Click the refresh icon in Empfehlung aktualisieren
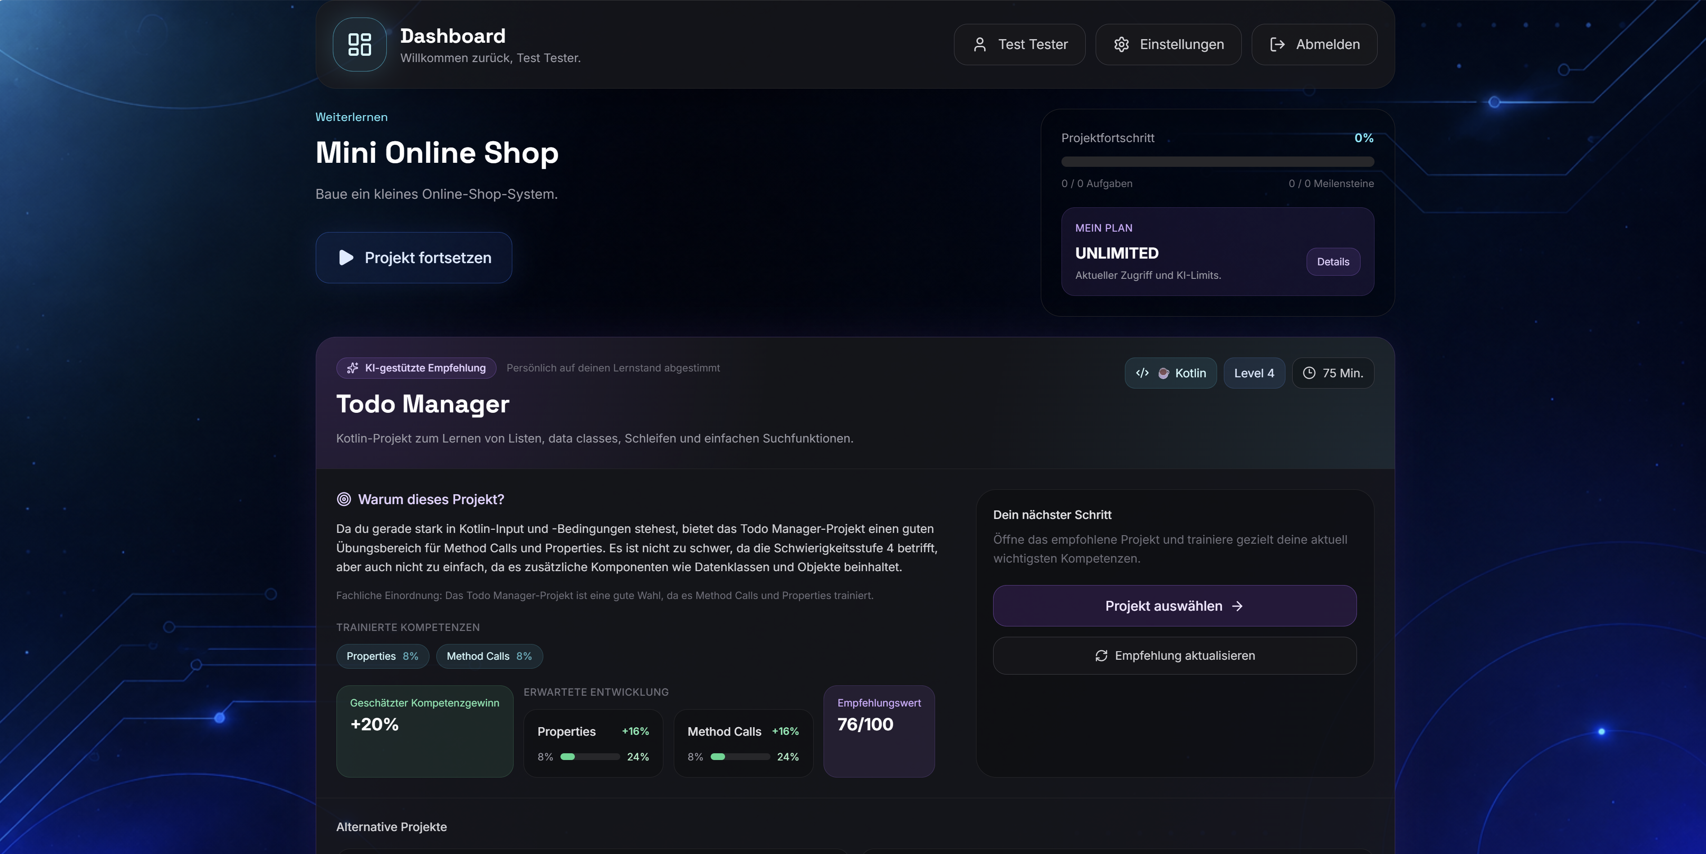This screenshot has width=1706, height=854. (1102, 655)
